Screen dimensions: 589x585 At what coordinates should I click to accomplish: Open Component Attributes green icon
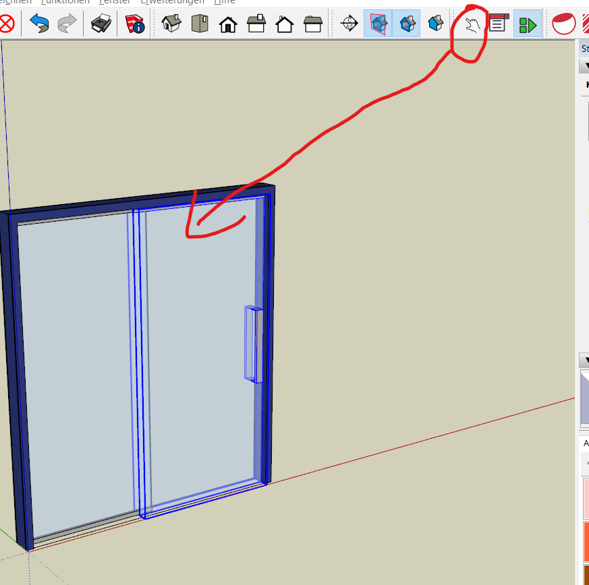(x=527, y=25)
